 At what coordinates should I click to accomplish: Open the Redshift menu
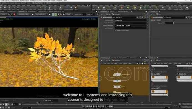point(24,3)
